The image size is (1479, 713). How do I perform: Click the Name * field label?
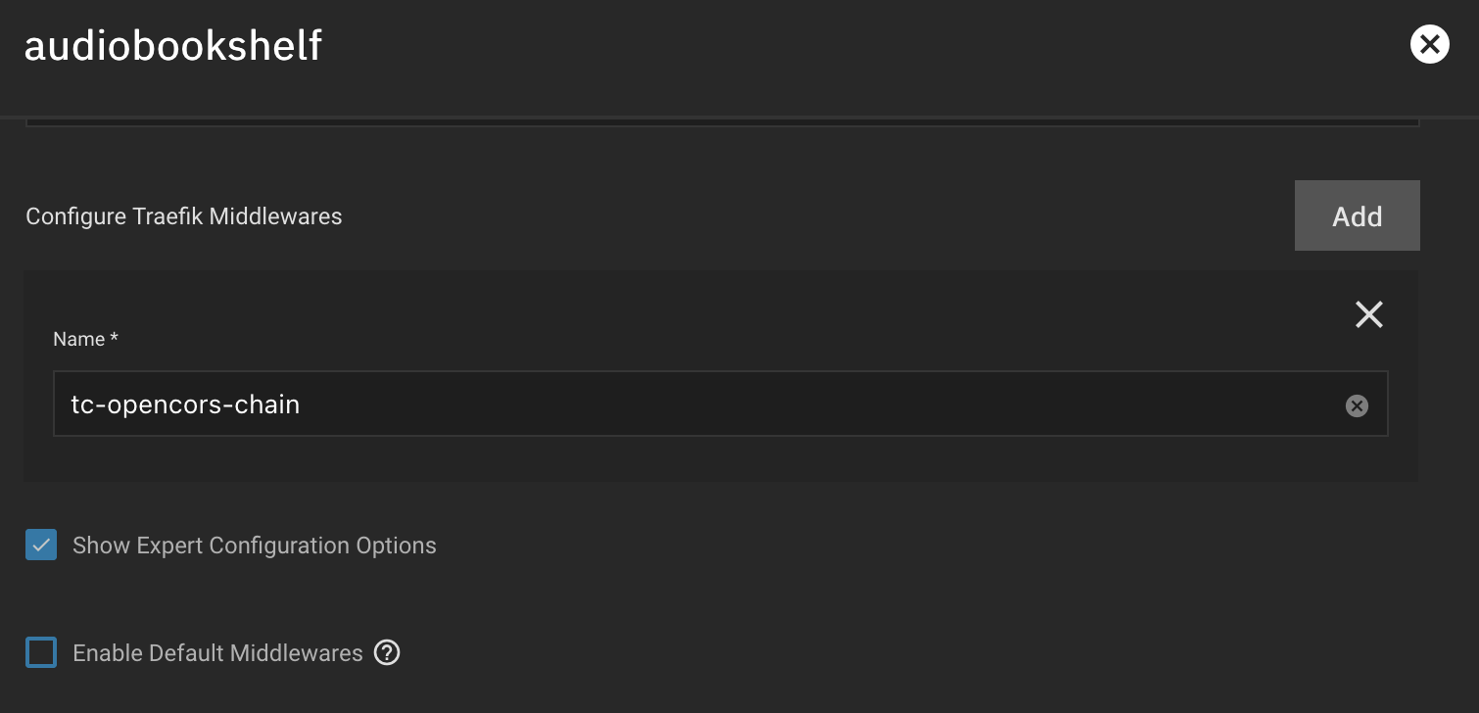tap(85, 339)
